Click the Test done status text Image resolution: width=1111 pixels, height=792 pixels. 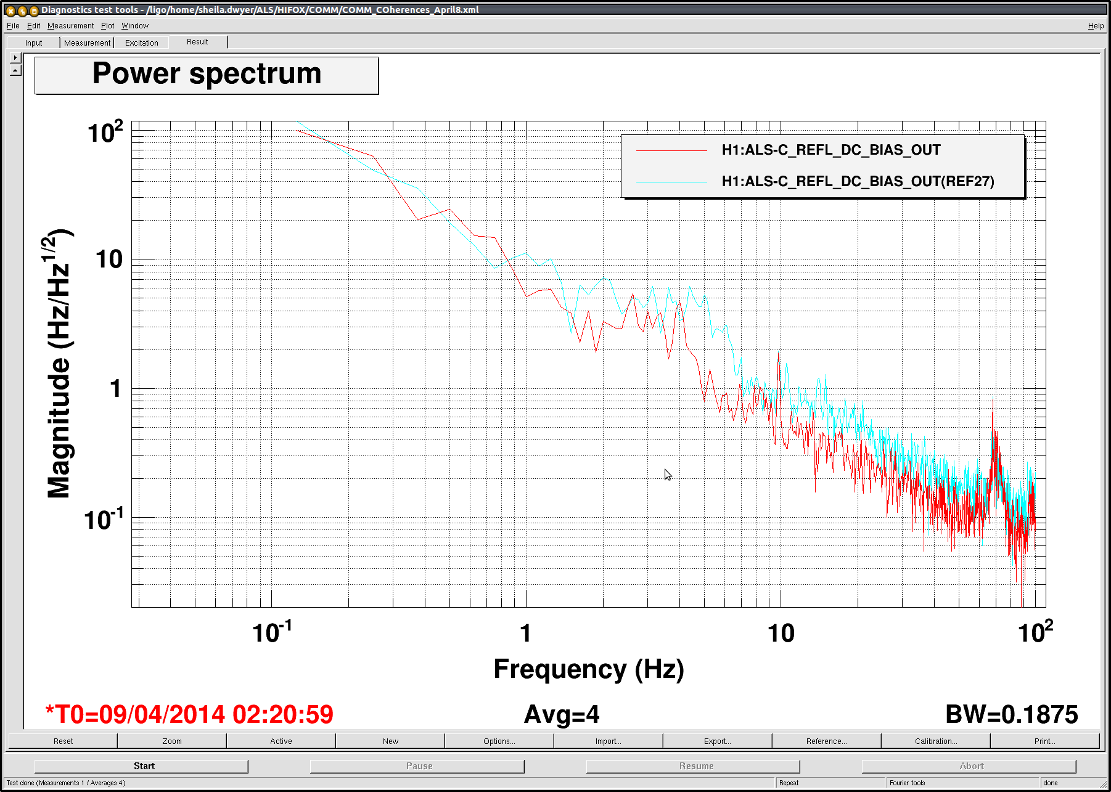[x=66, y=783]
